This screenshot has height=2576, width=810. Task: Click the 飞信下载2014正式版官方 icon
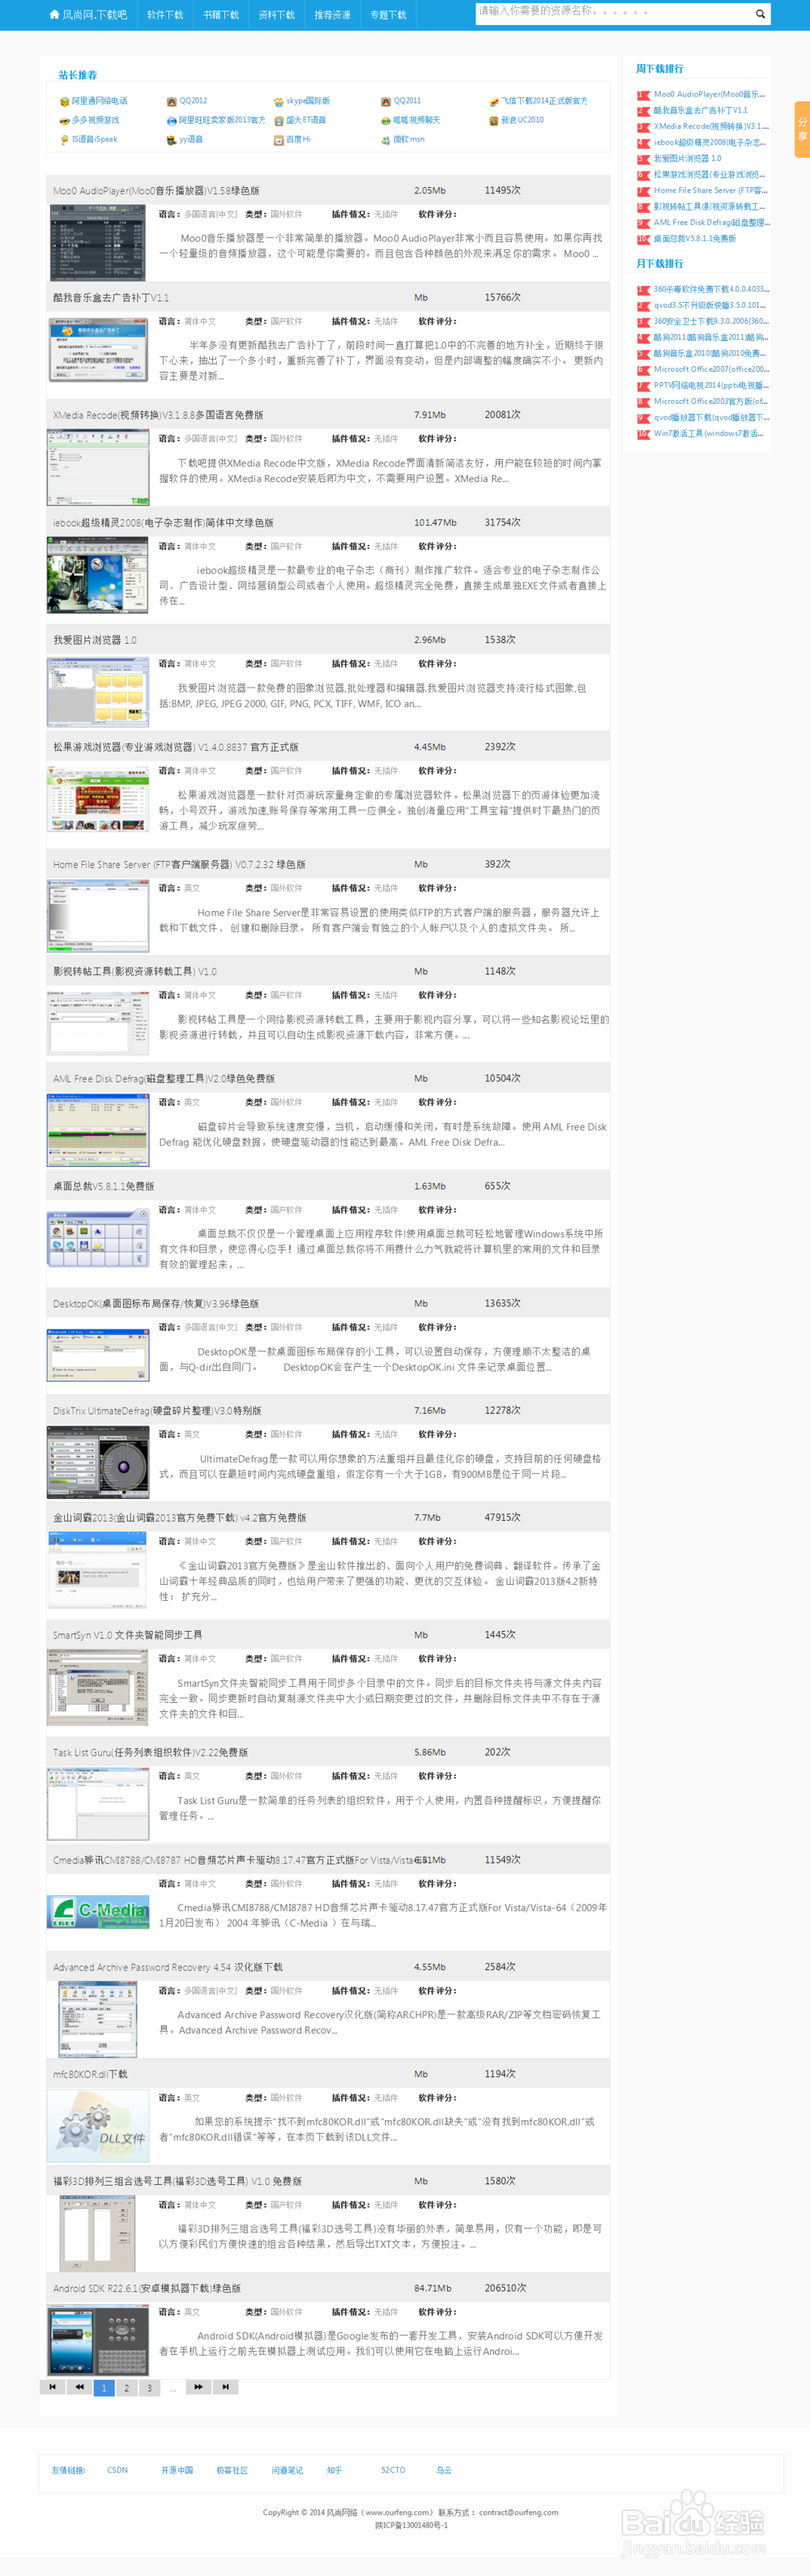(494, 102)
